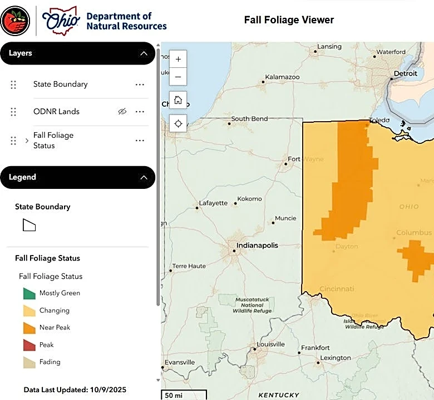
Task: Open options for State Boundary layer
Action: [x=140, y=84]
